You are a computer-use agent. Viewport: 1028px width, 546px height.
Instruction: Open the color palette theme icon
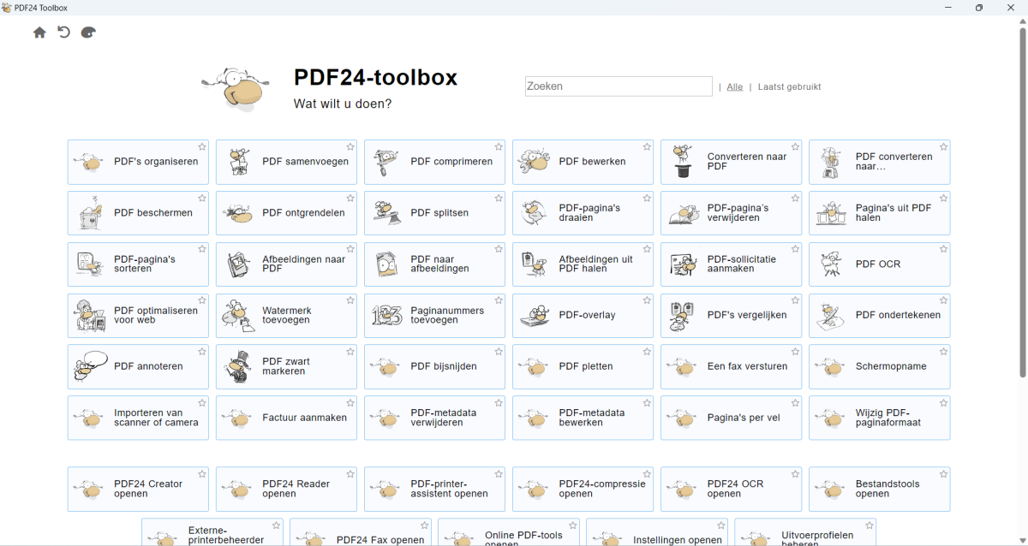(x=88, y=33)
